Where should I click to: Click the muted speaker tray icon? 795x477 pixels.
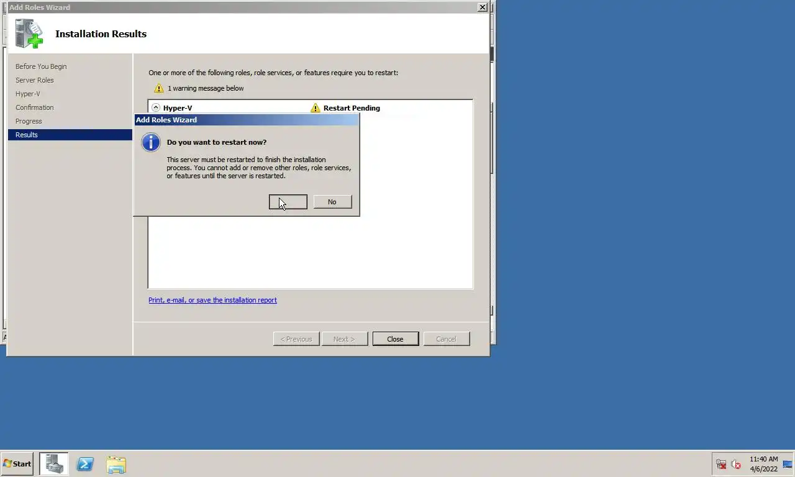click(x=736, y=464)
